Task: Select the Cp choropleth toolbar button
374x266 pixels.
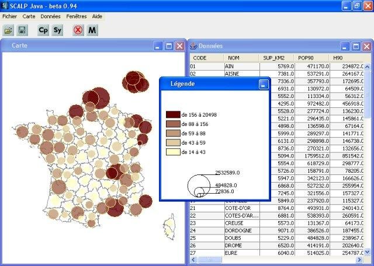Action: [43, 30]
